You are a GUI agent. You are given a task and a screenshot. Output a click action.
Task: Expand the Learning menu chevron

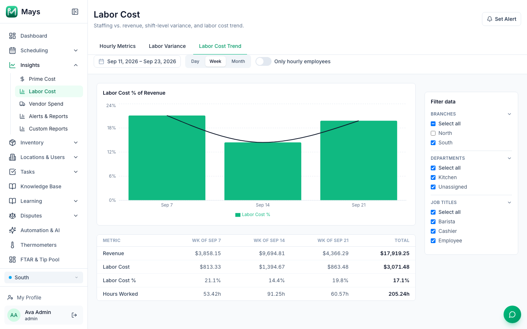coord(76,201)
